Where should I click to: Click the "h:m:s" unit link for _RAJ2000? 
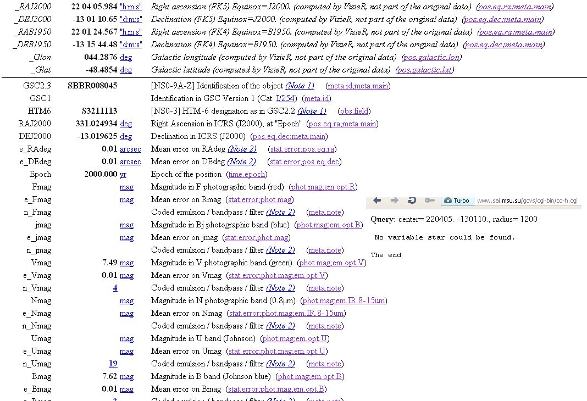coord(131,7)
